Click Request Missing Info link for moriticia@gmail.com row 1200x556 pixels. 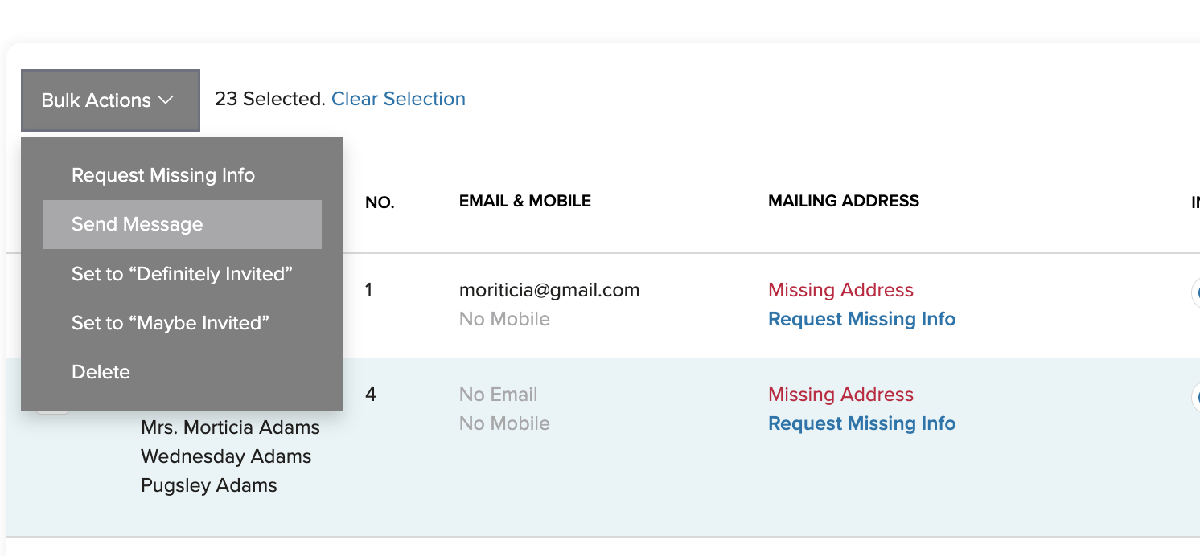(861, 319)
